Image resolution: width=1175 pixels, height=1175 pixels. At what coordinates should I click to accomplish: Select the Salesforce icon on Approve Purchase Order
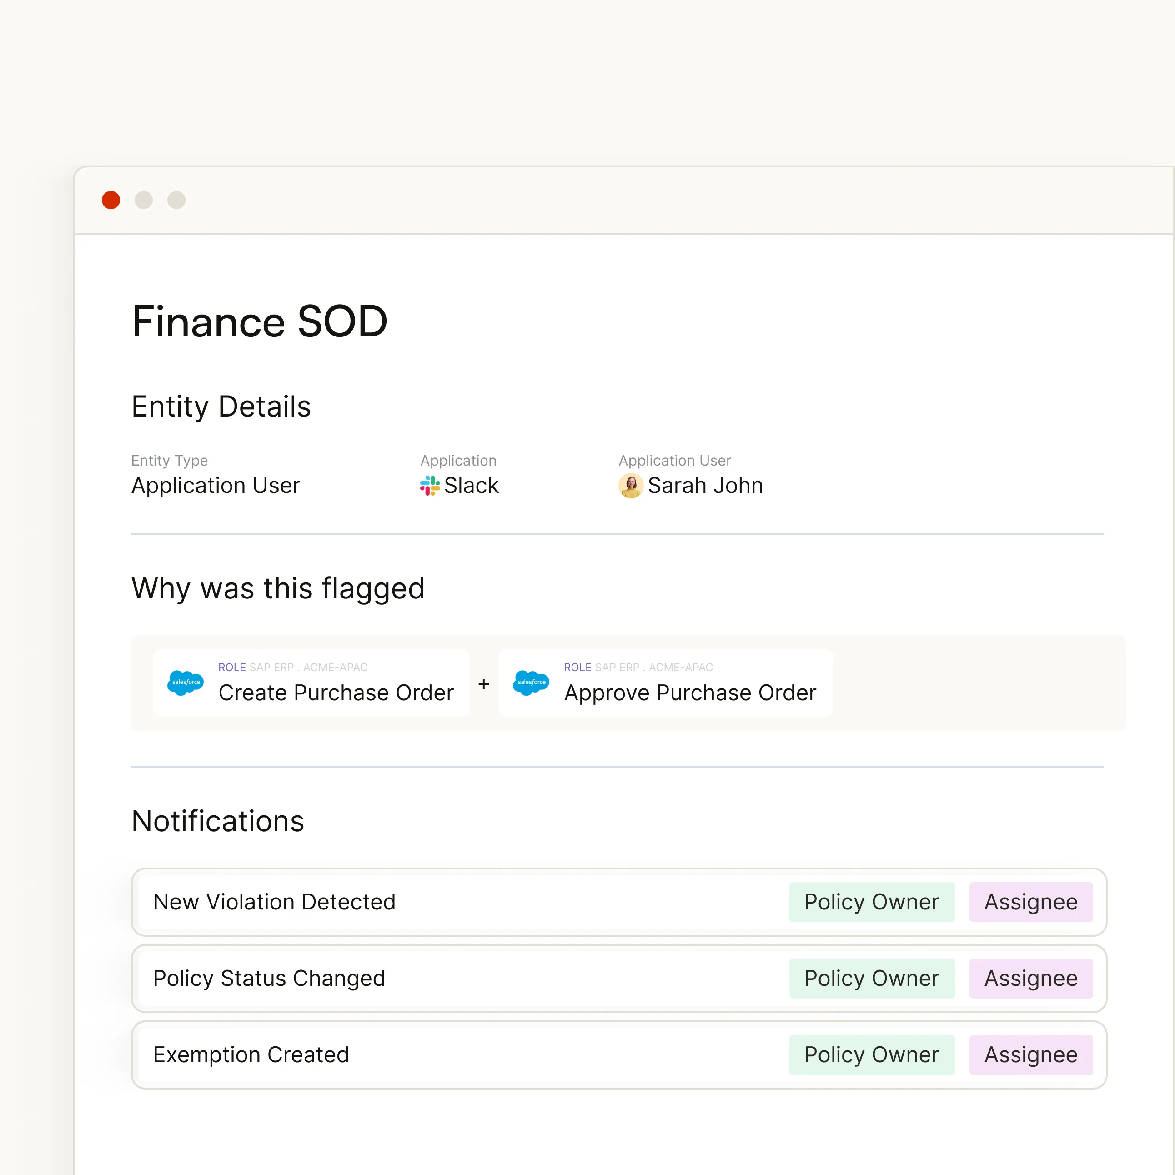(x=531, y=683)
